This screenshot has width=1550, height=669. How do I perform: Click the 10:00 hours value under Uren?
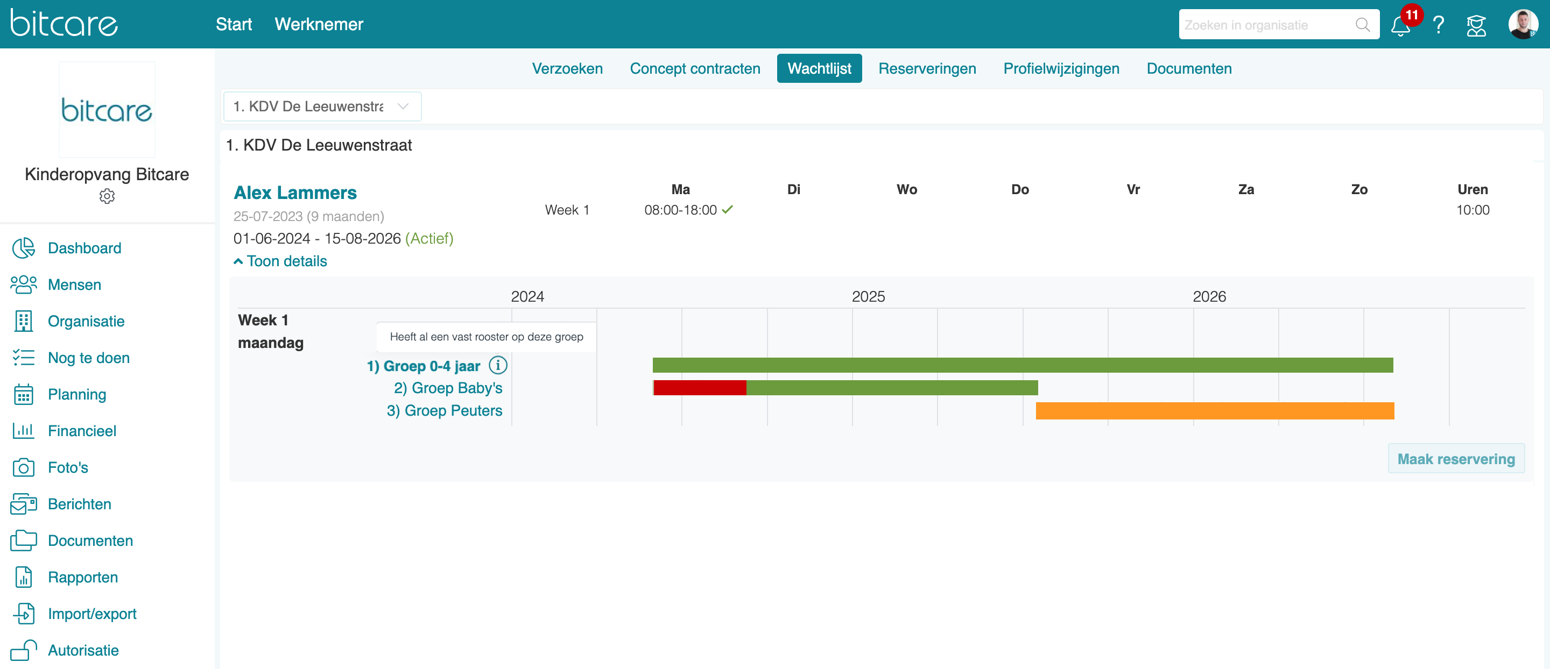pyautogui.click(x=1472, y=210)
